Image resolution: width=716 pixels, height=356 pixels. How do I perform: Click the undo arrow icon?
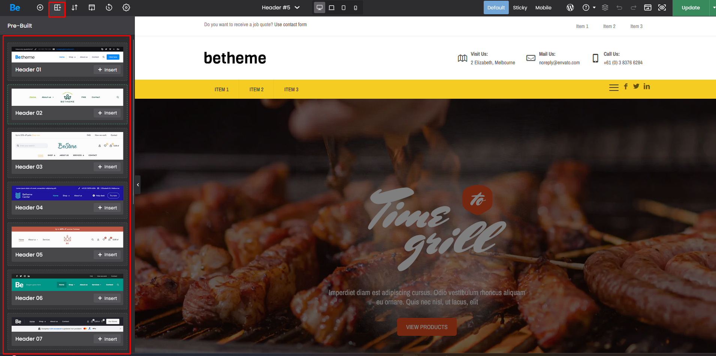[619, 7]
